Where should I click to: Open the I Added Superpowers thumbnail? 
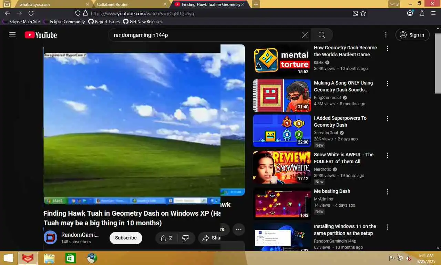282,131
